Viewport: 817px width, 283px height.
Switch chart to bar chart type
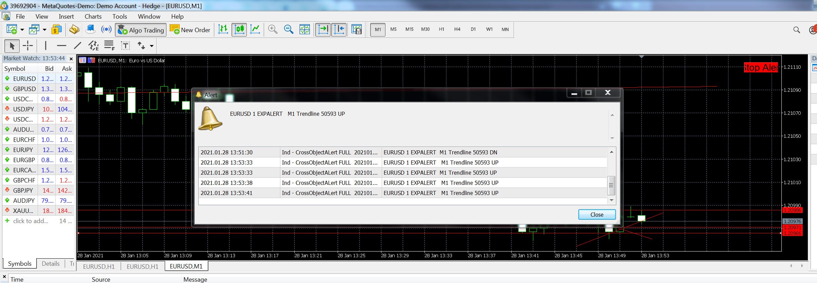click(x=223, y=30)
